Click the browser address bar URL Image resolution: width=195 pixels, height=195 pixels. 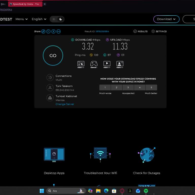6,10
